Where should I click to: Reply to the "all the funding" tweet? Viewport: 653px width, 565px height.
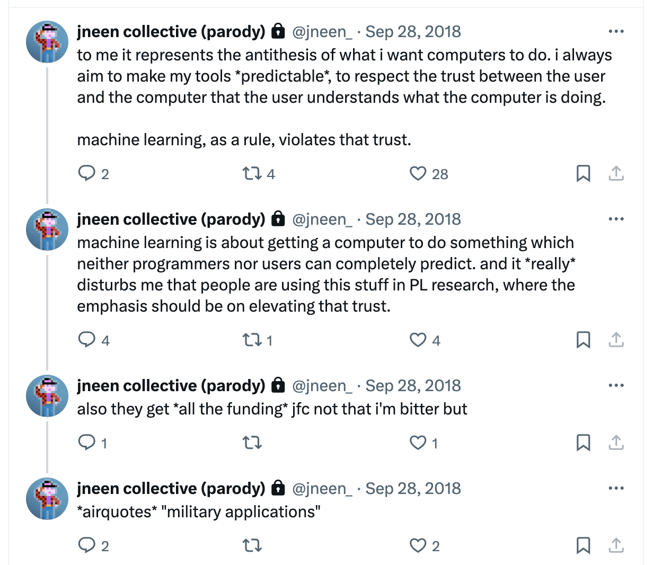pyautogui.click(x=86, y=443)
